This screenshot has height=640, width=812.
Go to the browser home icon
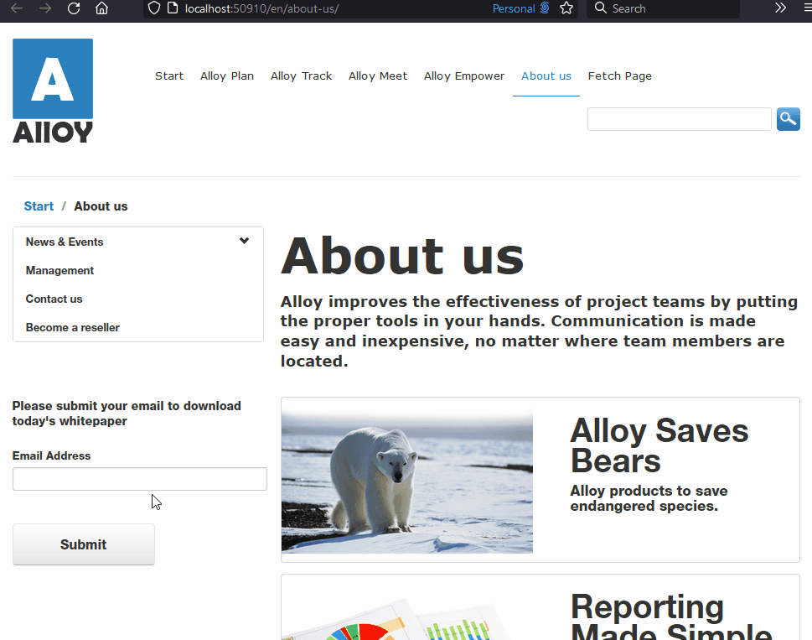pos(102,8)
